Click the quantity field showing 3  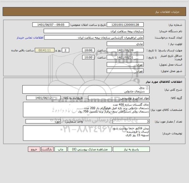(131, 122)
